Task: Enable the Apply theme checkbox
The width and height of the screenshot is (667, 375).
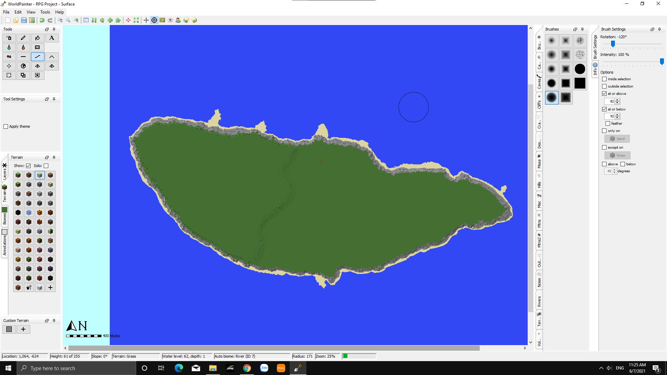Action: coord(6,126)
